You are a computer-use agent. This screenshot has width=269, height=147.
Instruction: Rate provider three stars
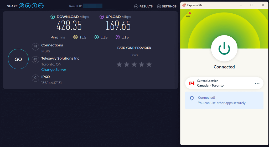[x=134, y=64]
